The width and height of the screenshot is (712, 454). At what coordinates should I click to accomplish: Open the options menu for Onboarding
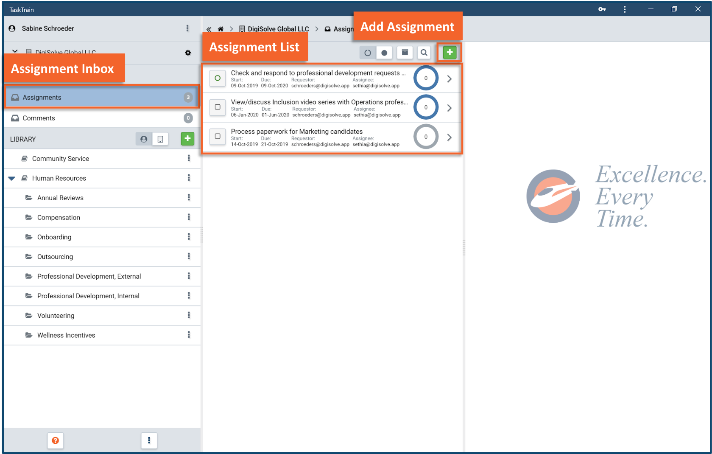click(x=189, y=237)
